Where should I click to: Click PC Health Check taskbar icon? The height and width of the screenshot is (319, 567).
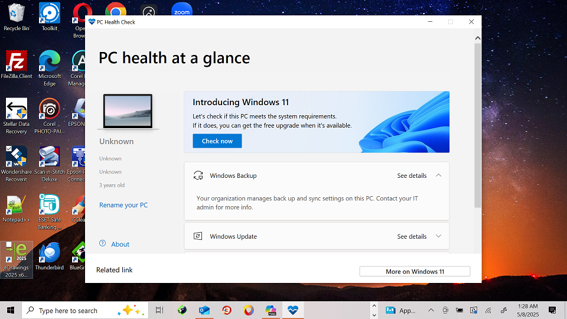click(x=292, y=310)
